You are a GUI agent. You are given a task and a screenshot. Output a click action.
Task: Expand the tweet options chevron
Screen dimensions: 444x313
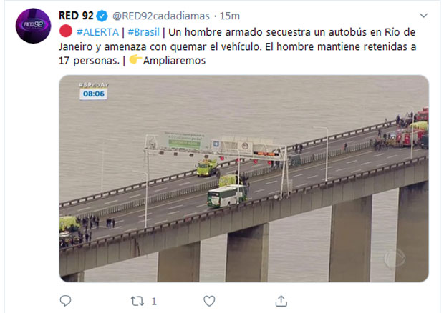pos(423,16)
